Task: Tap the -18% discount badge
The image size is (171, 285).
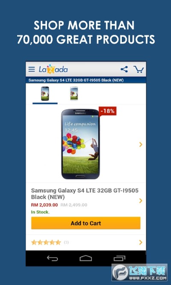Action: click(107, 111)
